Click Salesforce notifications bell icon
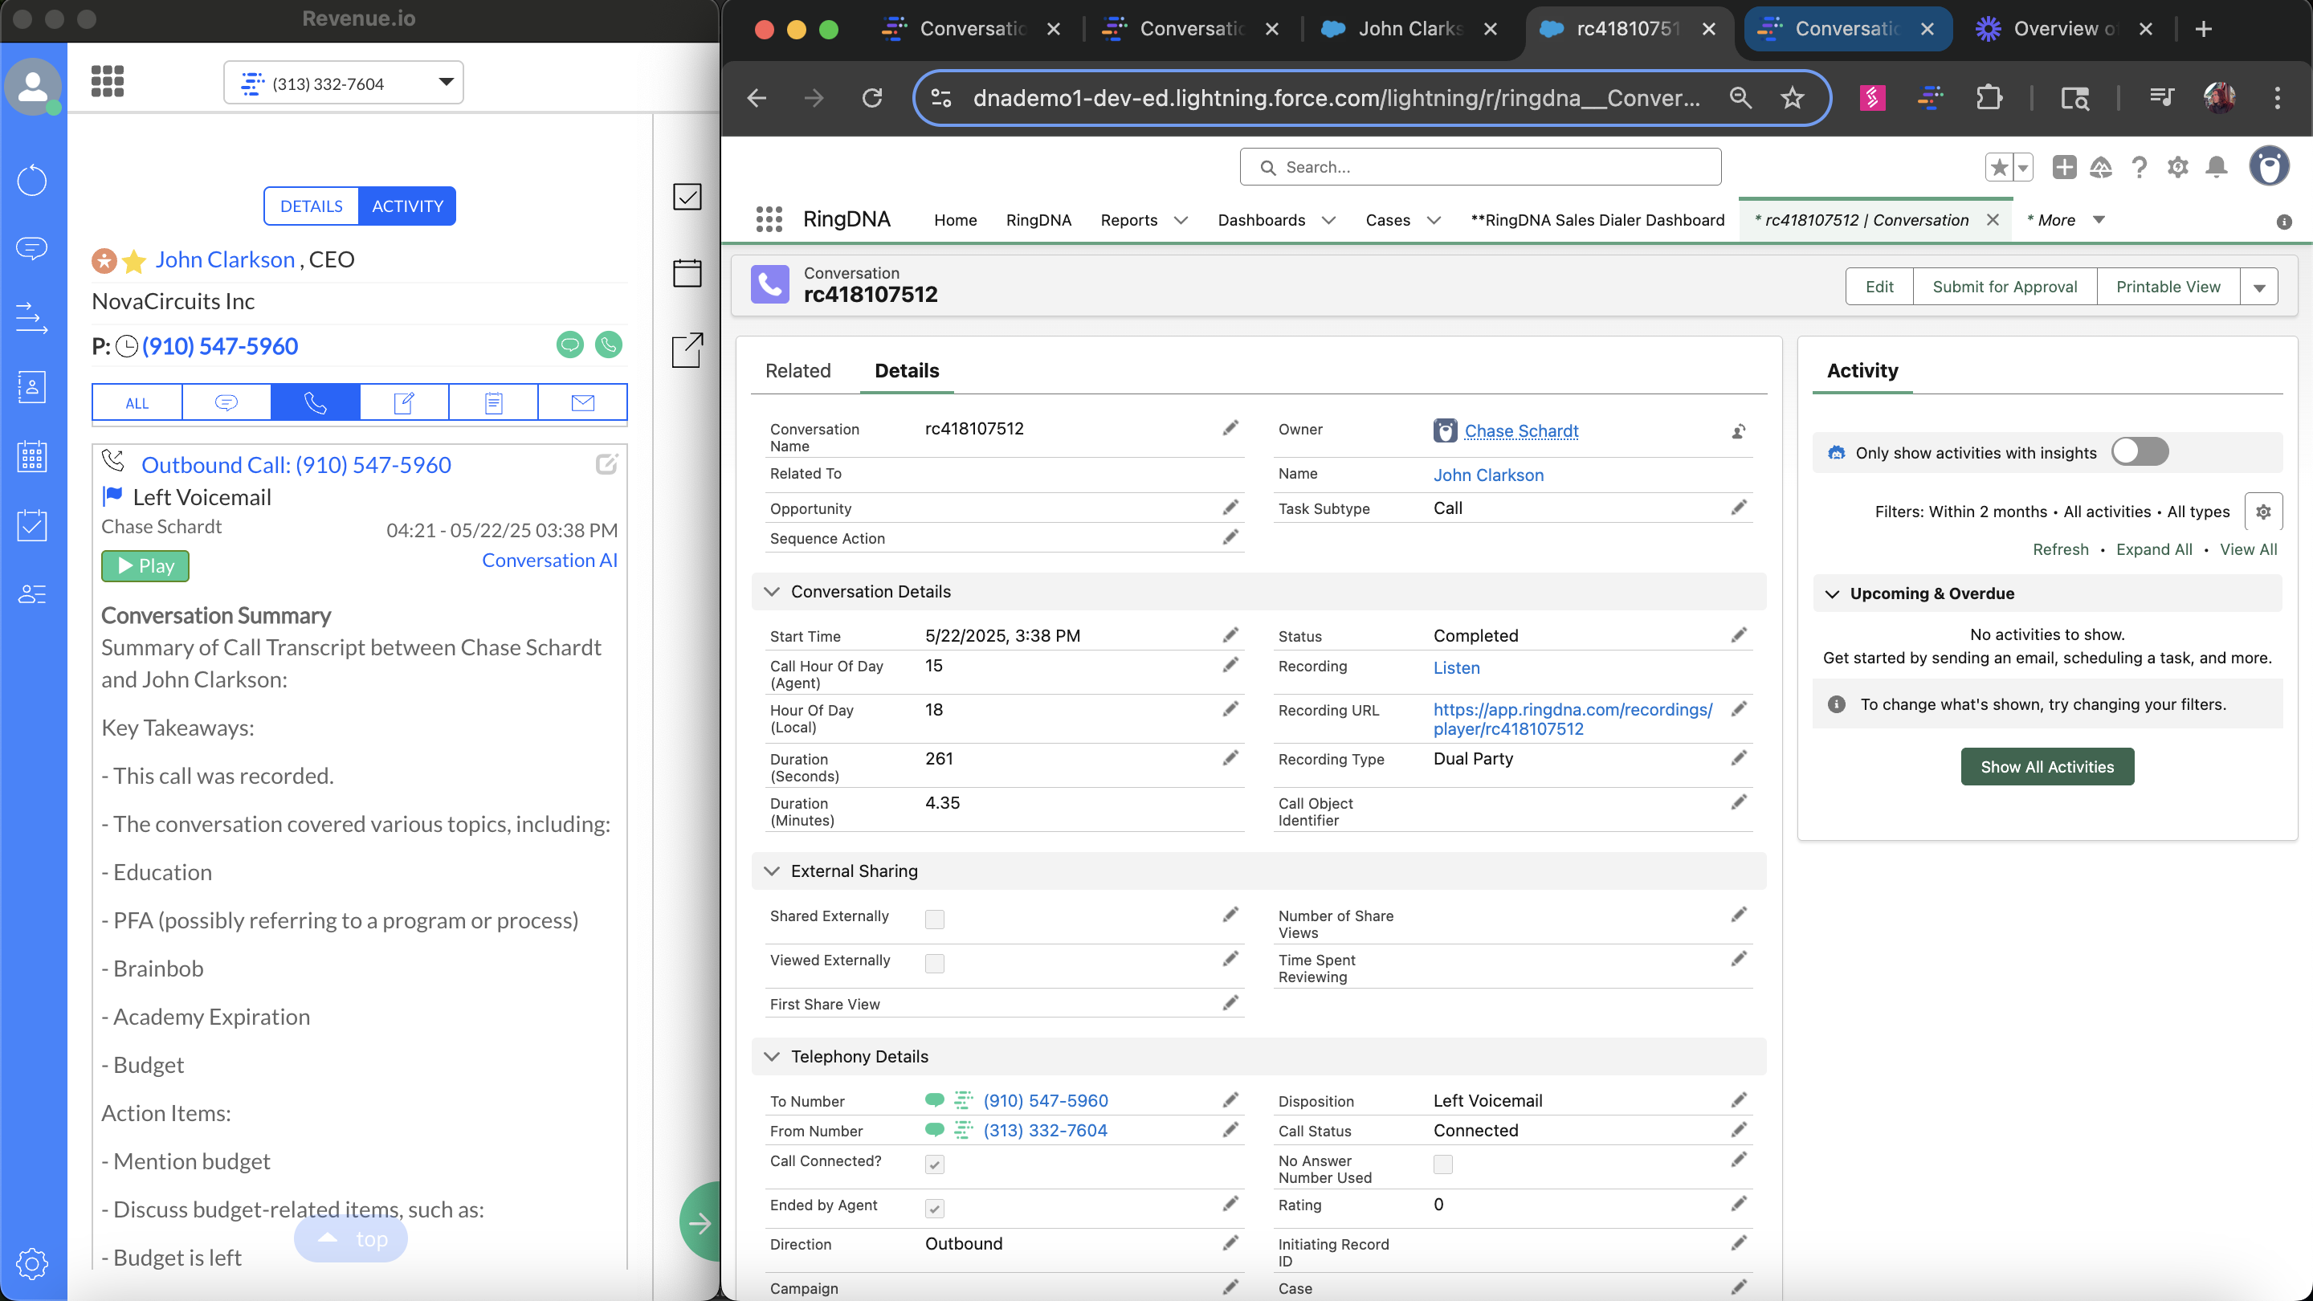This screenshot has width=2313, height=1301. click(x=2216, y=167)
